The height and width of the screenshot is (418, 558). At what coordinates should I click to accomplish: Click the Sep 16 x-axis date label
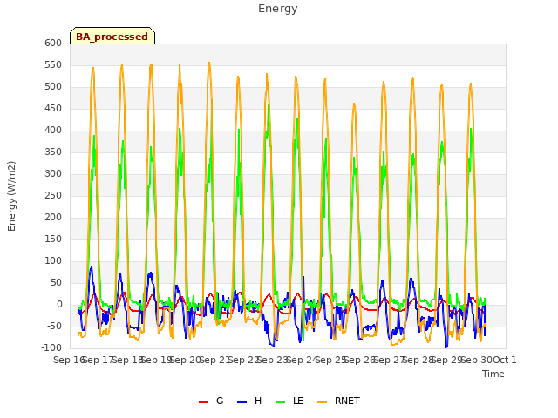(68, 360)
